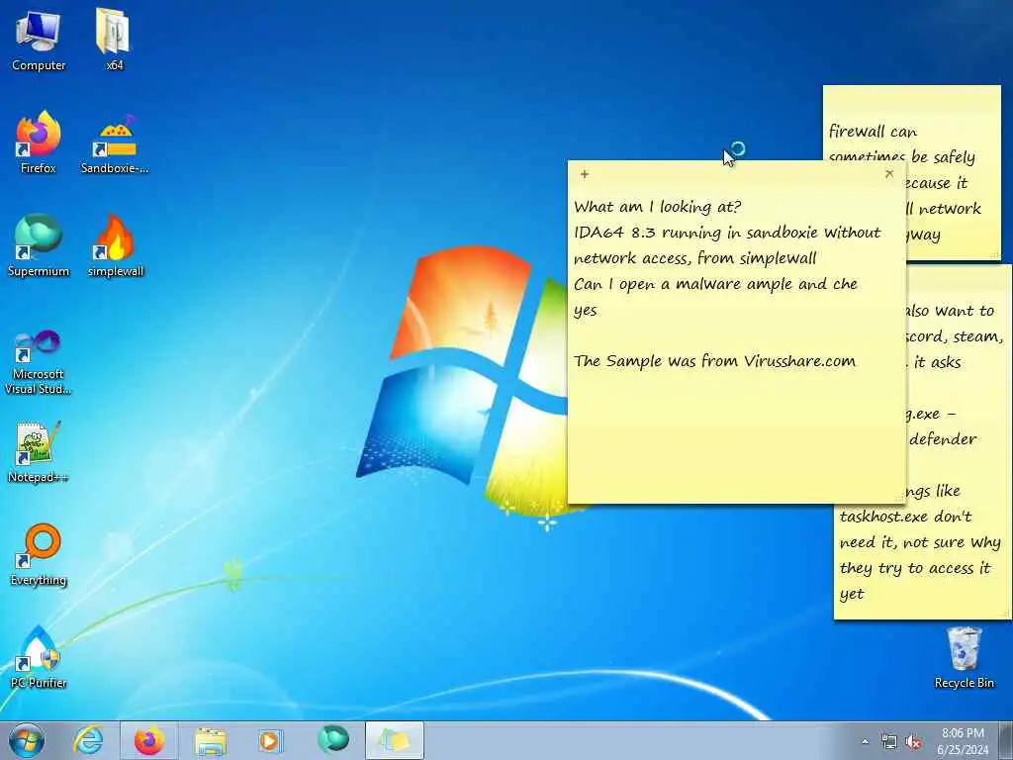Viewport: 1013px width, 760px height.
Task: Launch Firefox from the desktop shortcut
Action: pos(39,142)
